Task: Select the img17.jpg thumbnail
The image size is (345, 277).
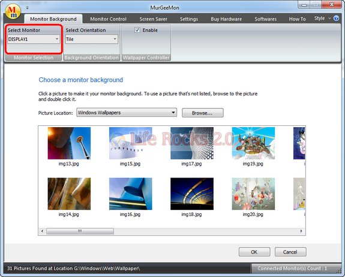Action: (192, 143)
